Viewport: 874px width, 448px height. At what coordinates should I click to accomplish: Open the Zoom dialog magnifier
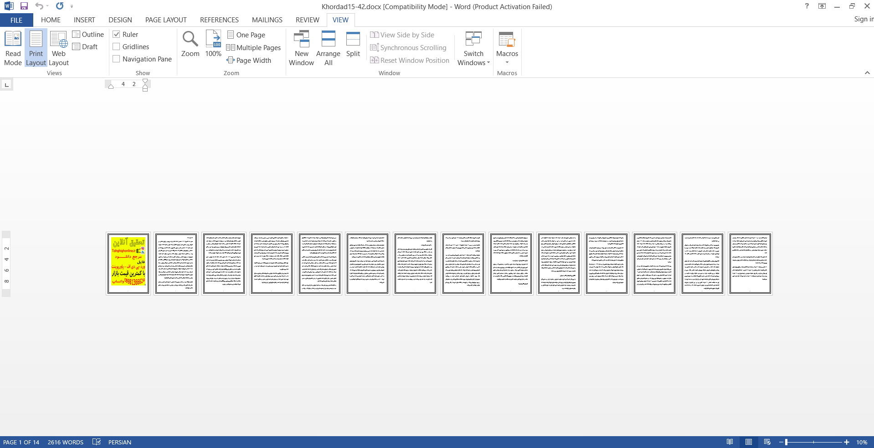(x=190, y=44)
